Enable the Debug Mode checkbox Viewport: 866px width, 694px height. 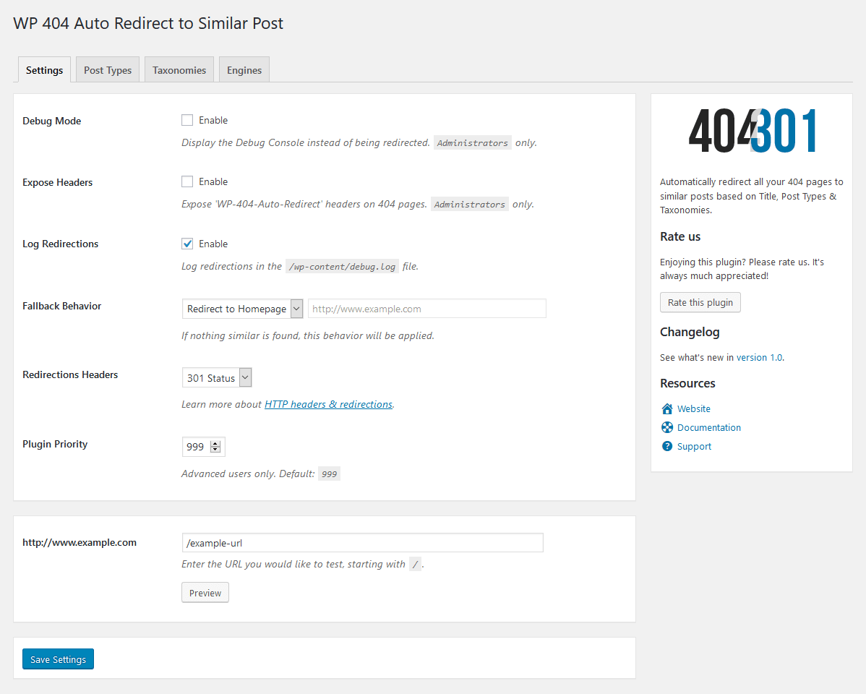pyautogui.click(x=187, y=120)
